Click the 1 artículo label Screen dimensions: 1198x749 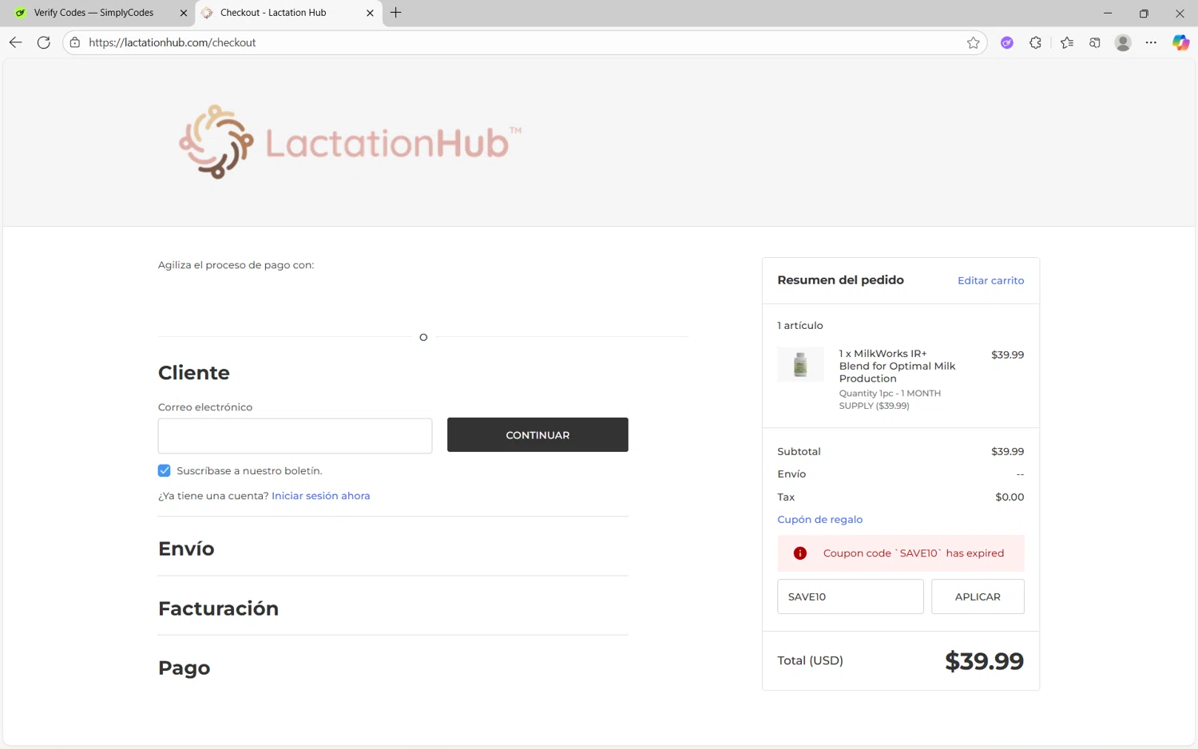tap(799, 326)
